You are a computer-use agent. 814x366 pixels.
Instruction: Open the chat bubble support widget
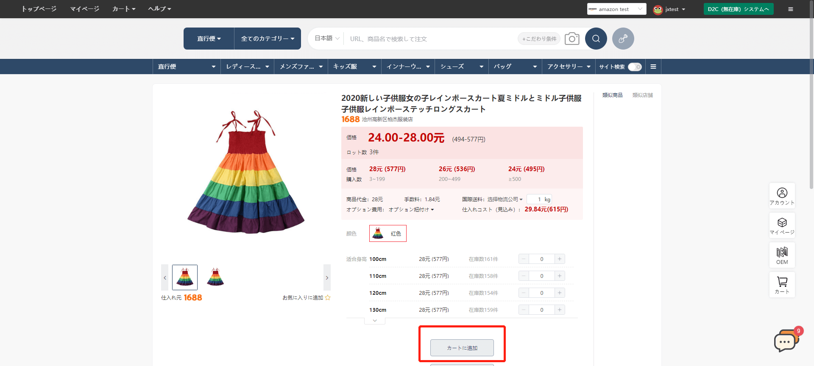(x=785, y=341)
